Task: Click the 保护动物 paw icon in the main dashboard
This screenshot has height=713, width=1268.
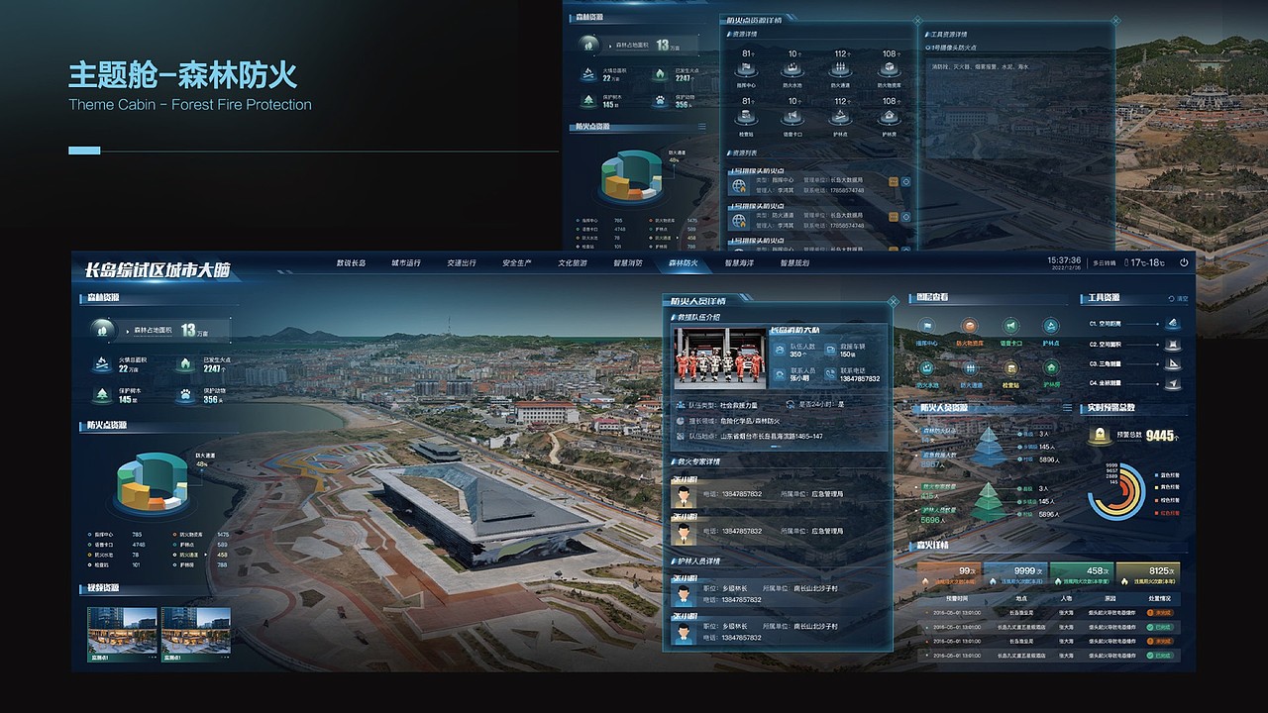Action: coord(185,394)
